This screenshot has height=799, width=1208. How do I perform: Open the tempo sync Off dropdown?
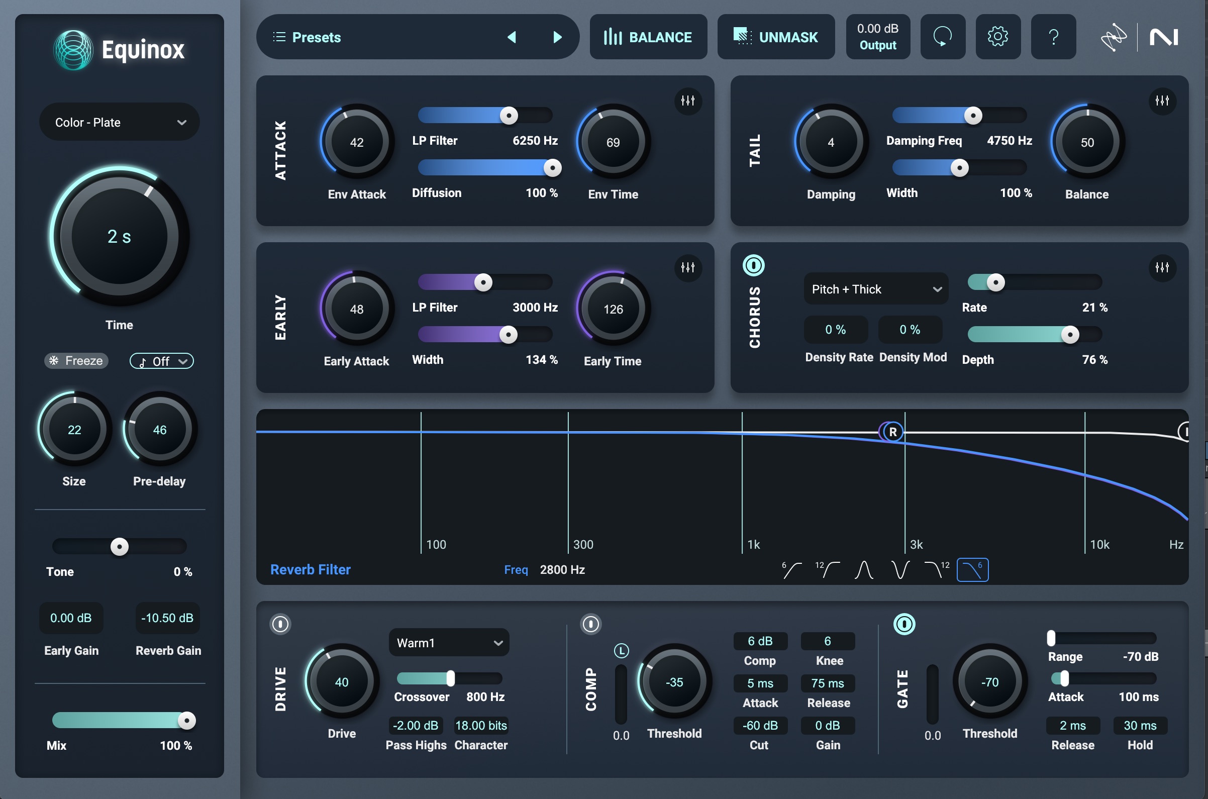pyautogui.click(x=161, y=361)
